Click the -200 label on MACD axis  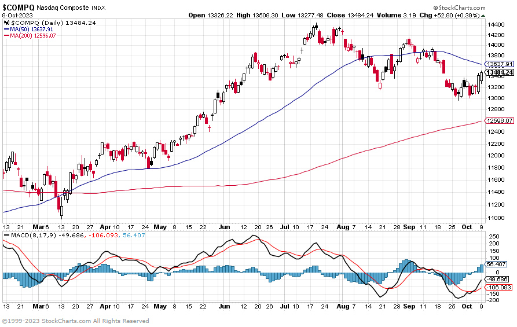493,300
